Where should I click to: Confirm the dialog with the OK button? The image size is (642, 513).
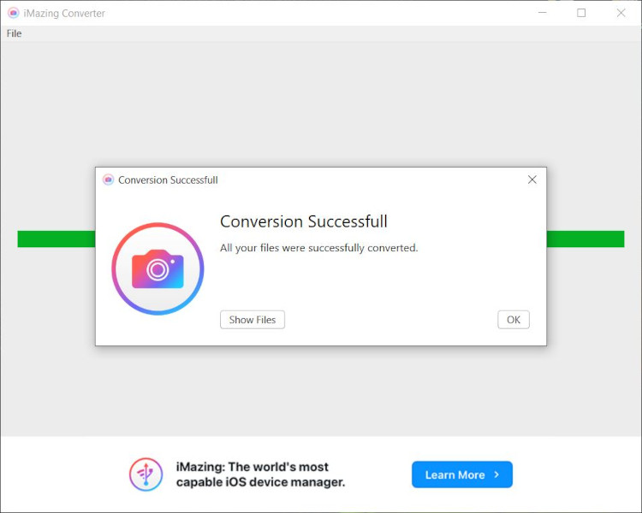[514, 320]
